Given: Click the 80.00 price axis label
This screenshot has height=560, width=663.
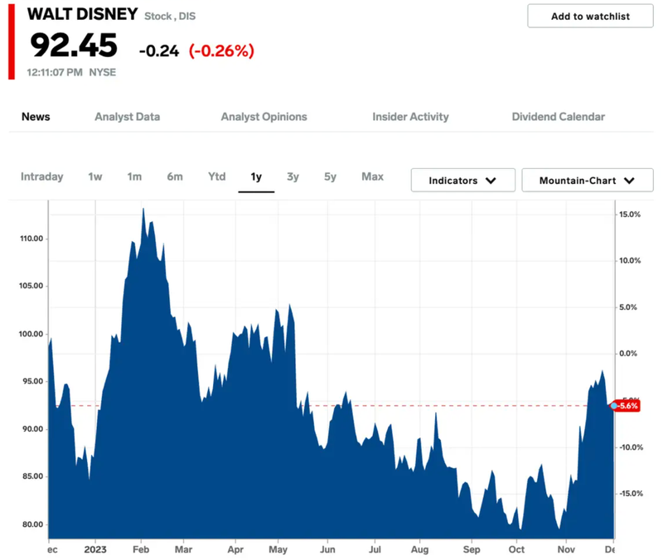Looking at the screenshot, I should point(32,524).
